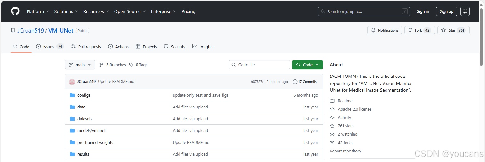Viewport: 485px width, 162px height.
Task: Open the Apache-2.0 license link
Action: point(354,109)
